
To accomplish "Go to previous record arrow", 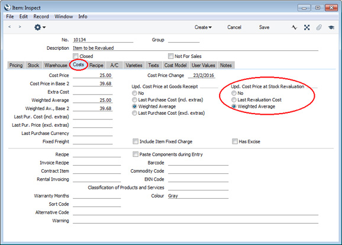I will point(9,27).
